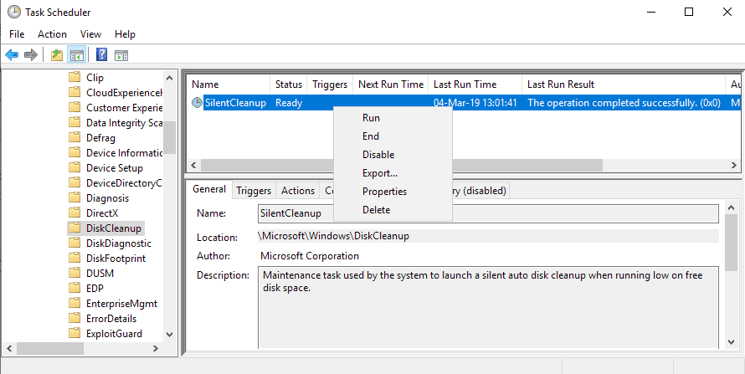Choose Disable in the context menu

378,155
